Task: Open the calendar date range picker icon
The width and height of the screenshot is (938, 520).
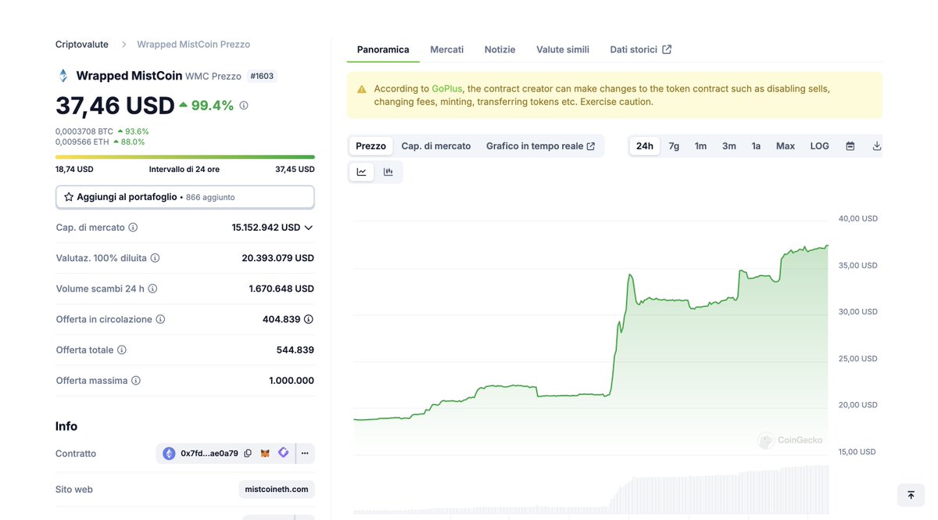Action: 850,146
